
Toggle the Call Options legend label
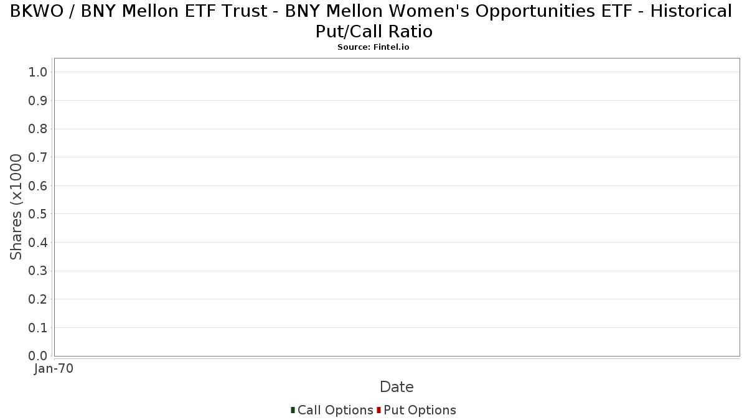pos(335,410)
